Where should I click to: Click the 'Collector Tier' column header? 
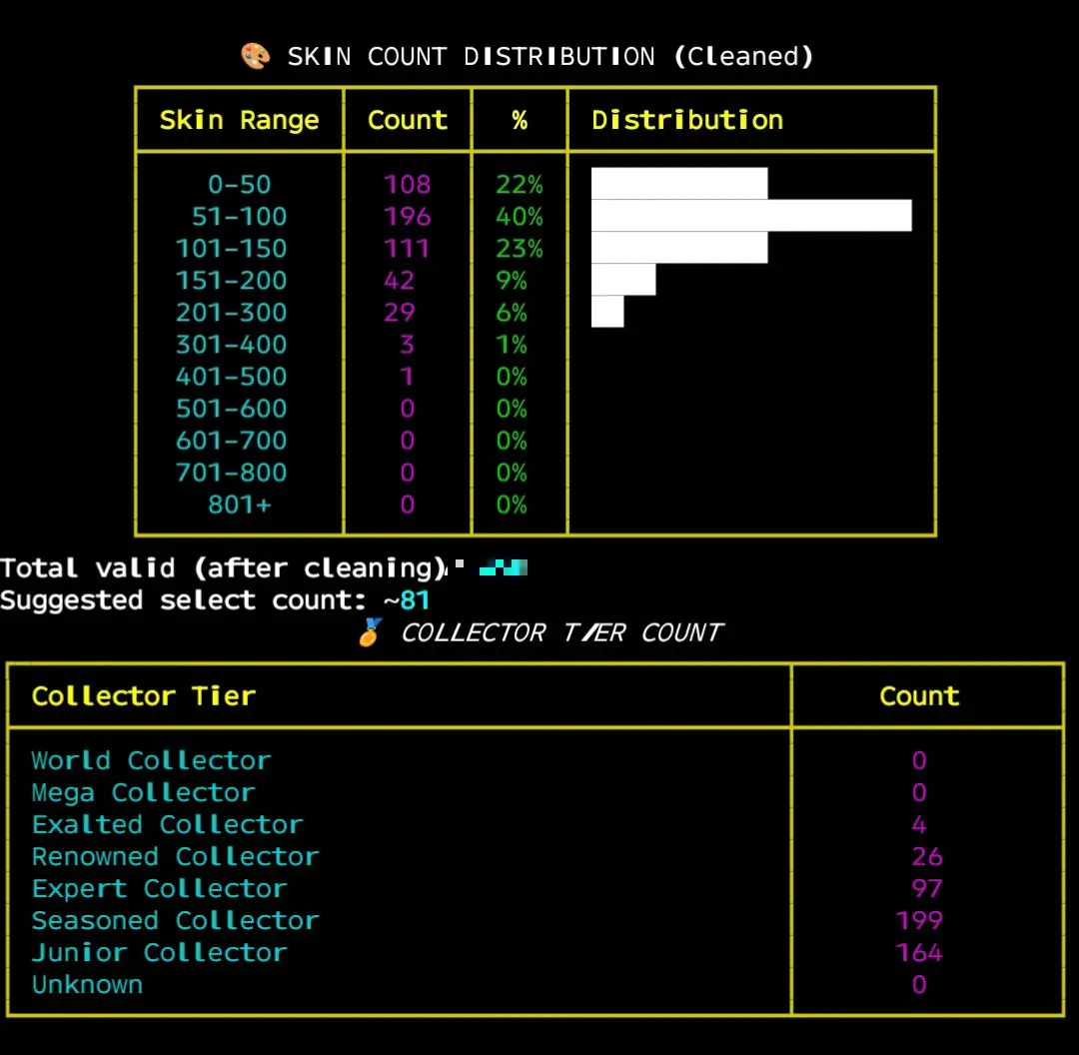[x=144, y=696]
